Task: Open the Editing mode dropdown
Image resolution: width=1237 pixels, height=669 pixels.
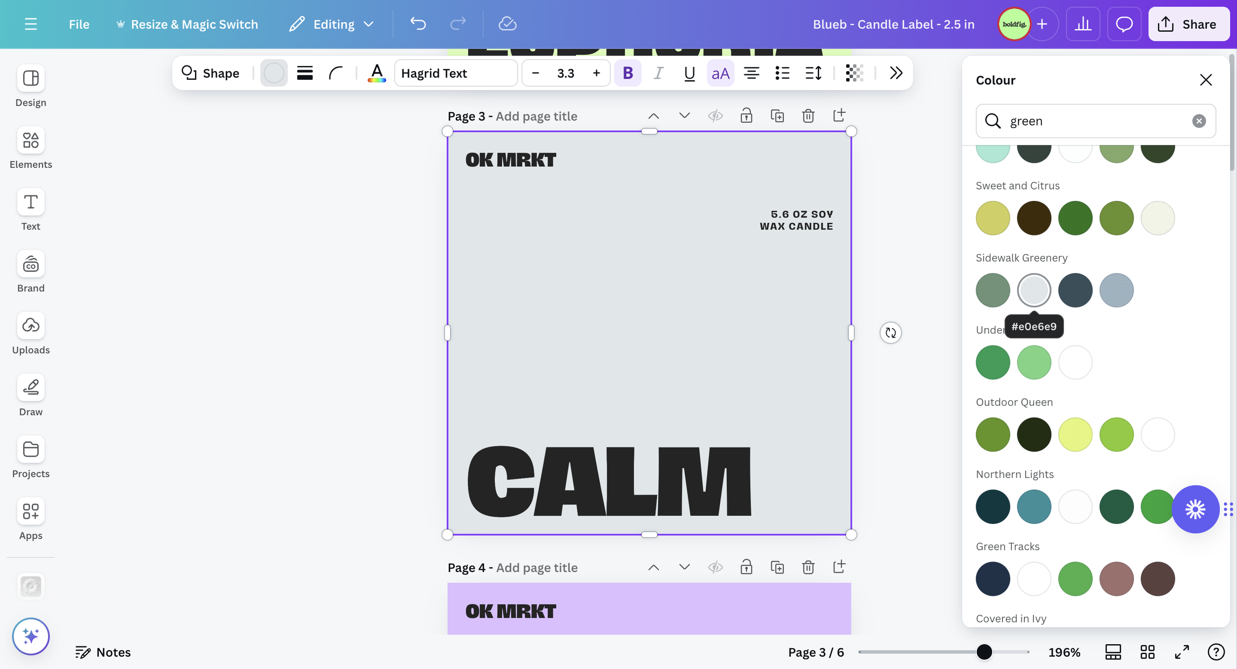Action: pos(332,24)
